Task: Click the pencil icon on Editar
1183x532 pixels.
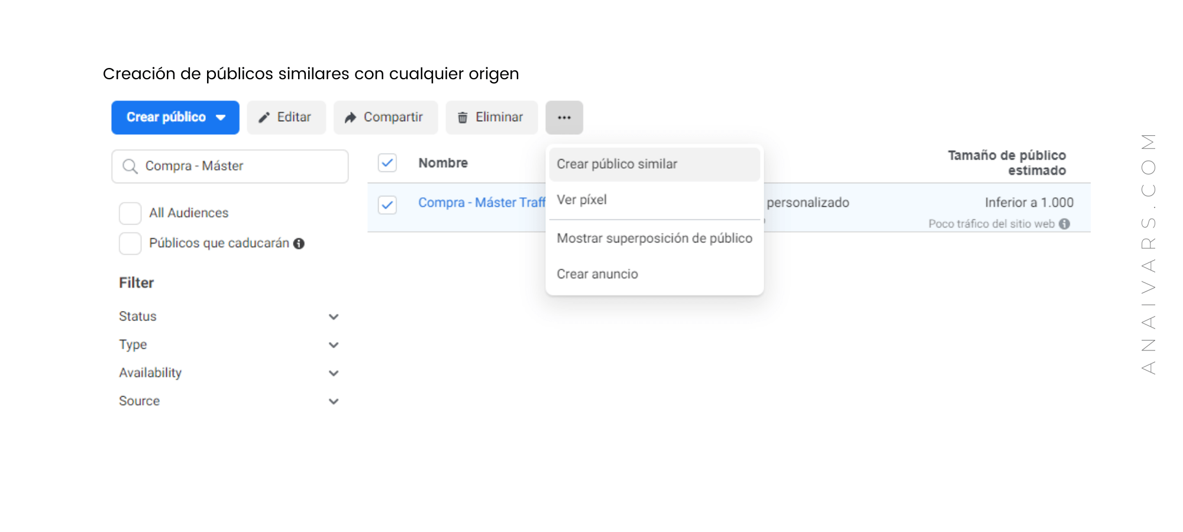Action: (264, 118)
